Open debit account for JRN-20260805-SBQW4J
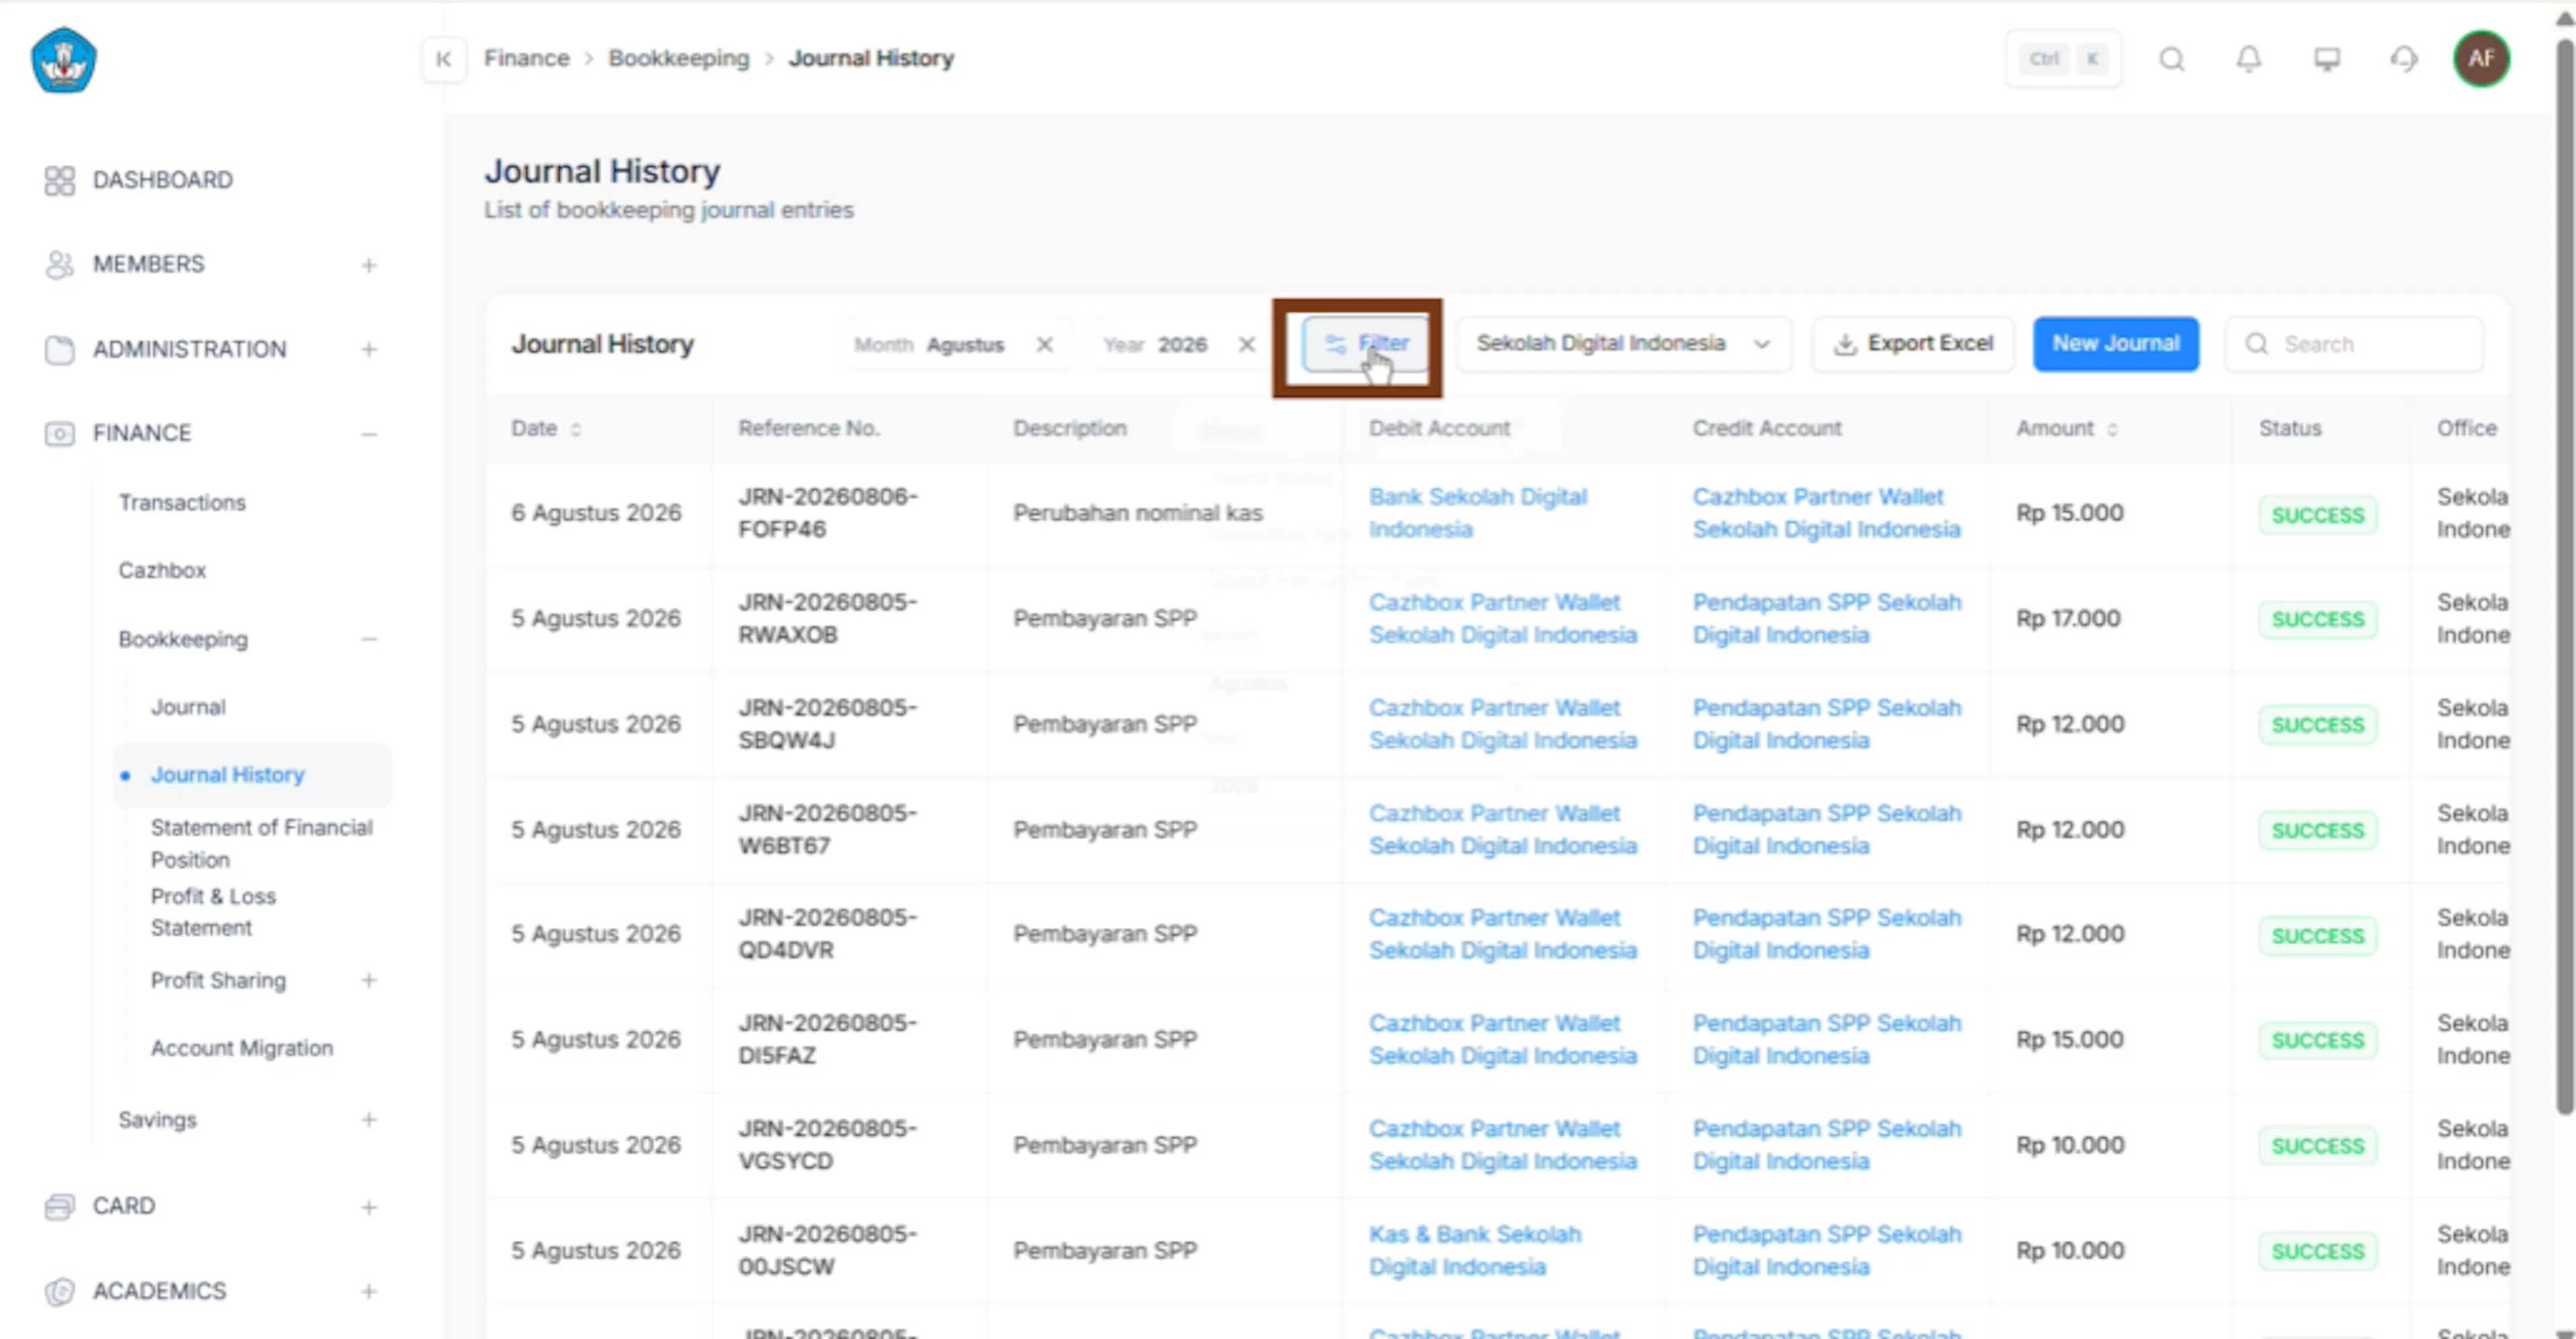The width and height of the screenshot is (2576, 1339). [x=1503, y=723]
